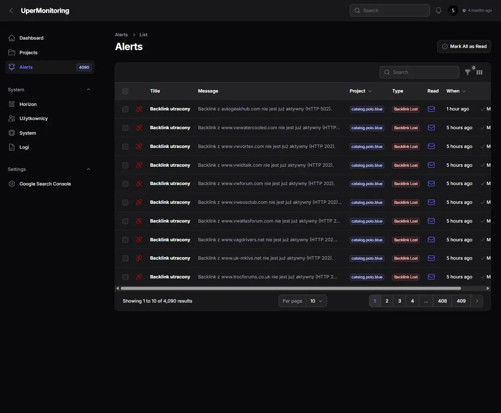Go to page 2 of alerts
The height and width of the screenshot is (413, 501).
[x=387, y=301]
